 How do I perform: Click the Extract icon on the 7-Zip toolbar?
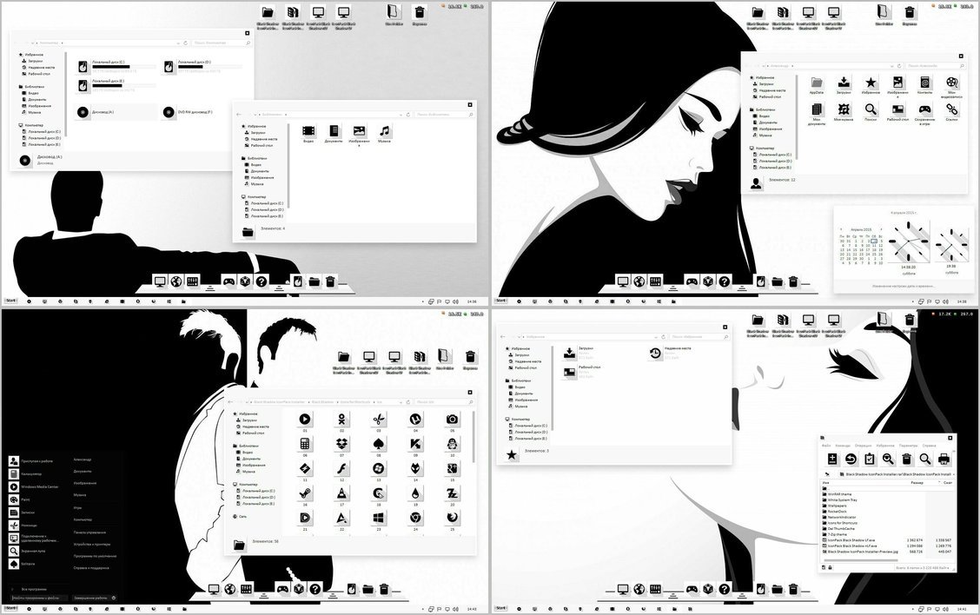coord(851,459)
